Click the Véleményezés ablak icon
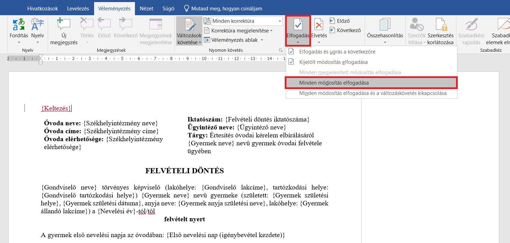The width and height of the screenshot is (510, 243). (x=207, y=40)
